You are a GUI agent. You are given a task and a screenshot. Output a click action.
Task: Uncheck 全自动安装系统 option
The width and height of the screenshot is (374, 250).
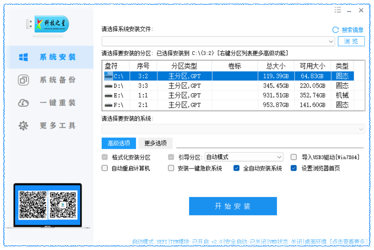[236, 168]
